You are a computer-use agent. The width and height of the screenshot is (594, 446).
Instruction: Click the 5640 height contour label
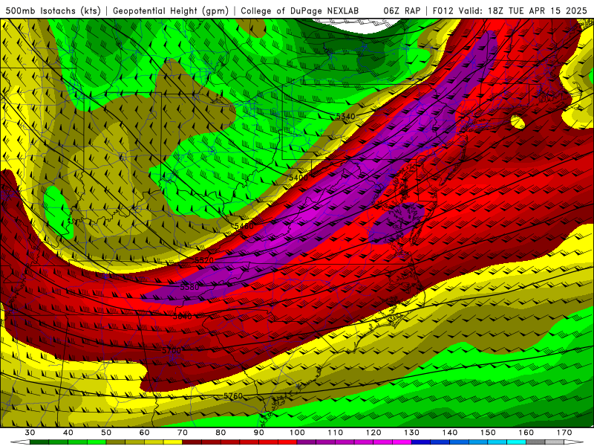coord(182,317)
